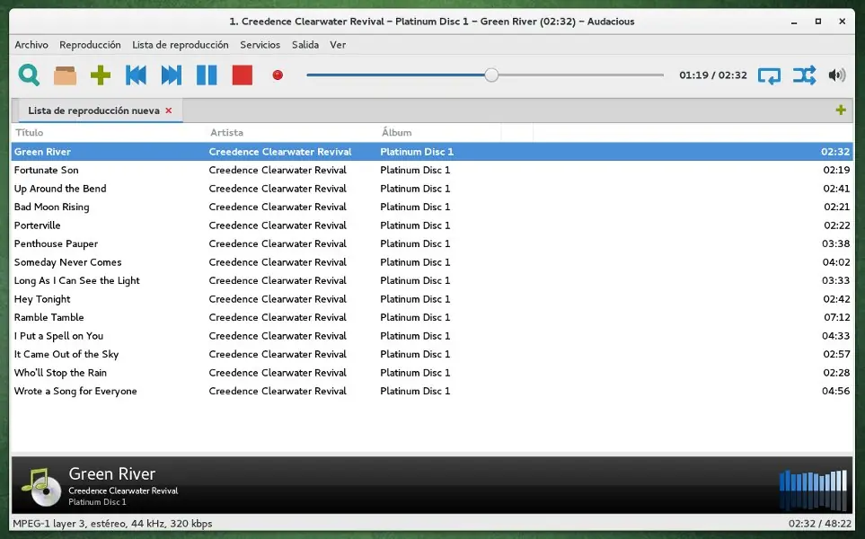Click the 01:19 / 02:32 elapsed time display

coord(712,75)
